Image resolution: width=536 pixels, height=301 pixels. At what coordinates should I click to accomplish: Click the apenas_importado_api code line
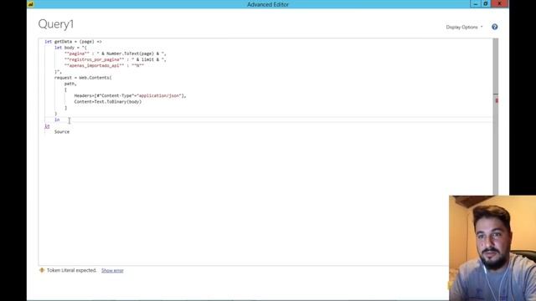tap(104, 65)
